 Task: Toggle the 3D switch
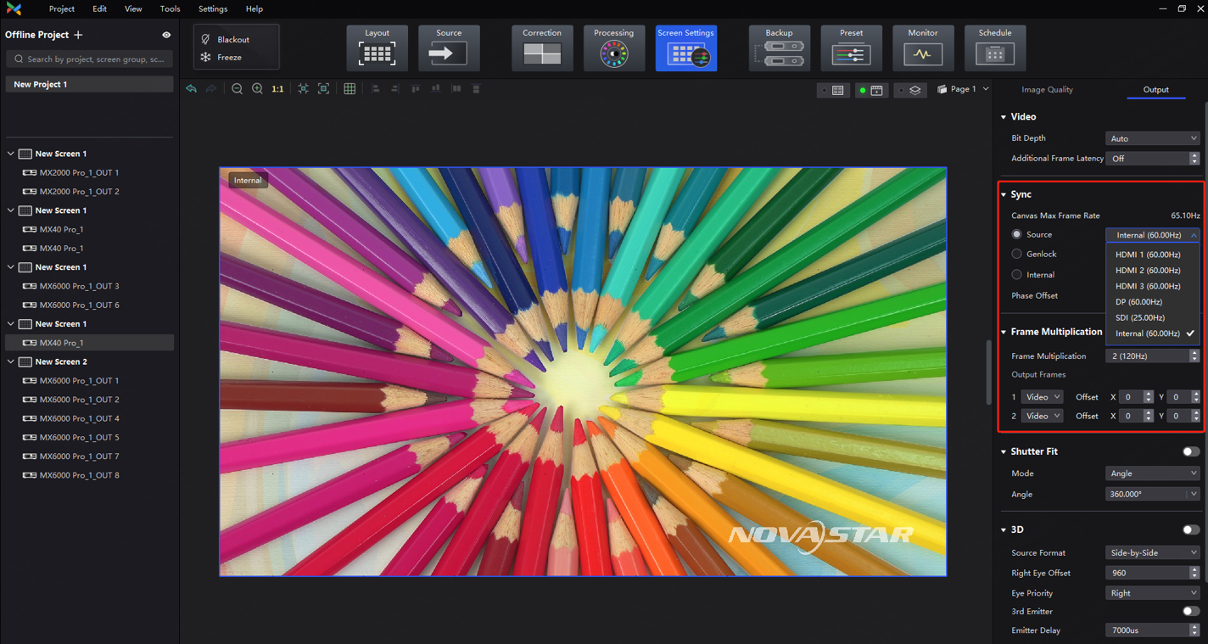[1191, 529]
